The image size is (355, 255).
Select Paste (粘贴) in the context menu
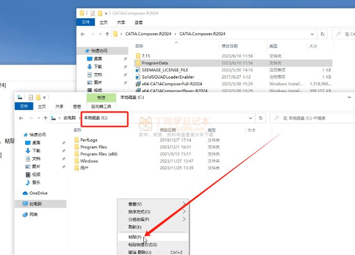[153, 237]
